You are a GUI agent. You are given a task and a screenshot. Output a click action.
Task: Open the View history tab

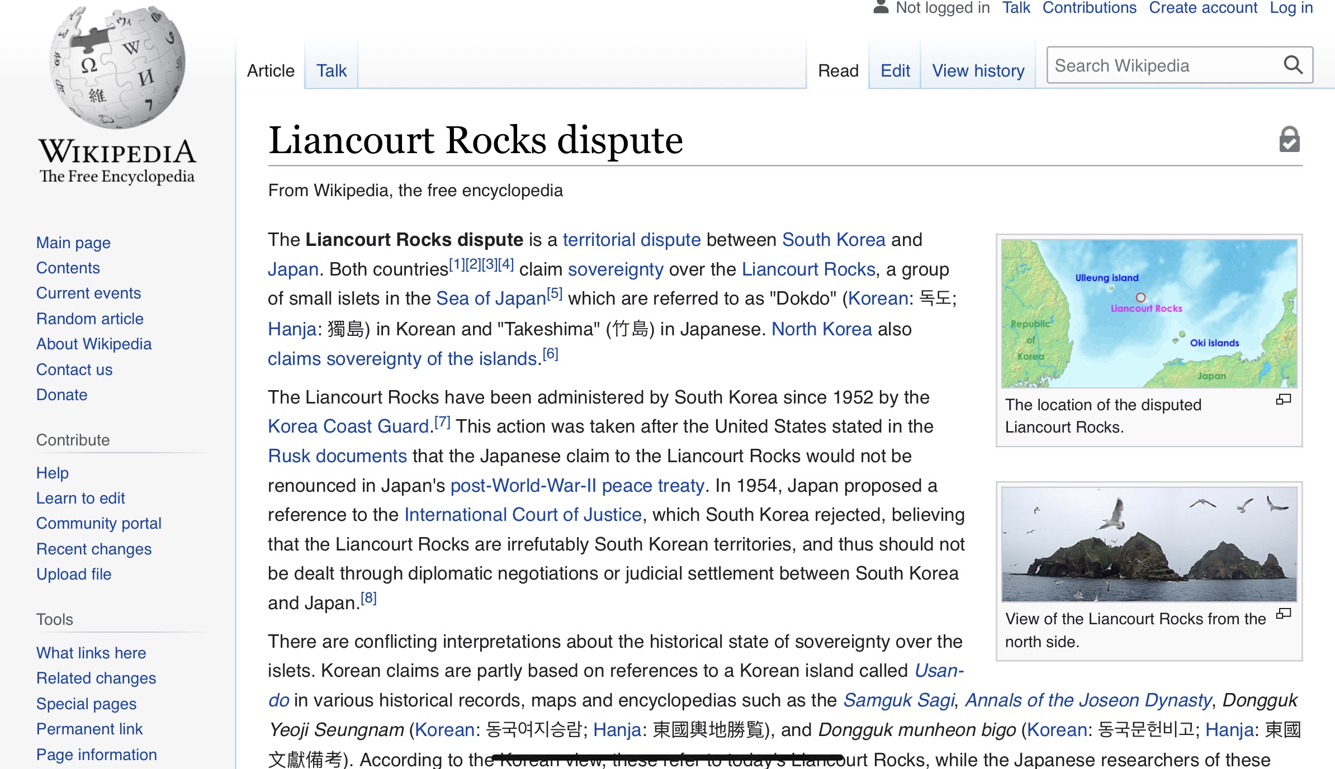[x=978, y=71]
